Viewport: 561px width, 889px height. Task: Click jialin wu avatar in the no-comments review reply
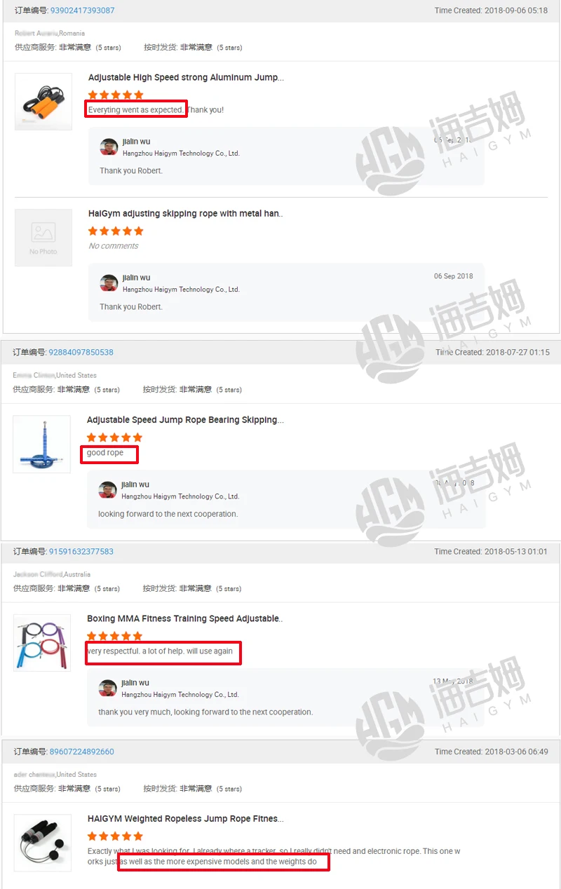(x=109, y=283)
